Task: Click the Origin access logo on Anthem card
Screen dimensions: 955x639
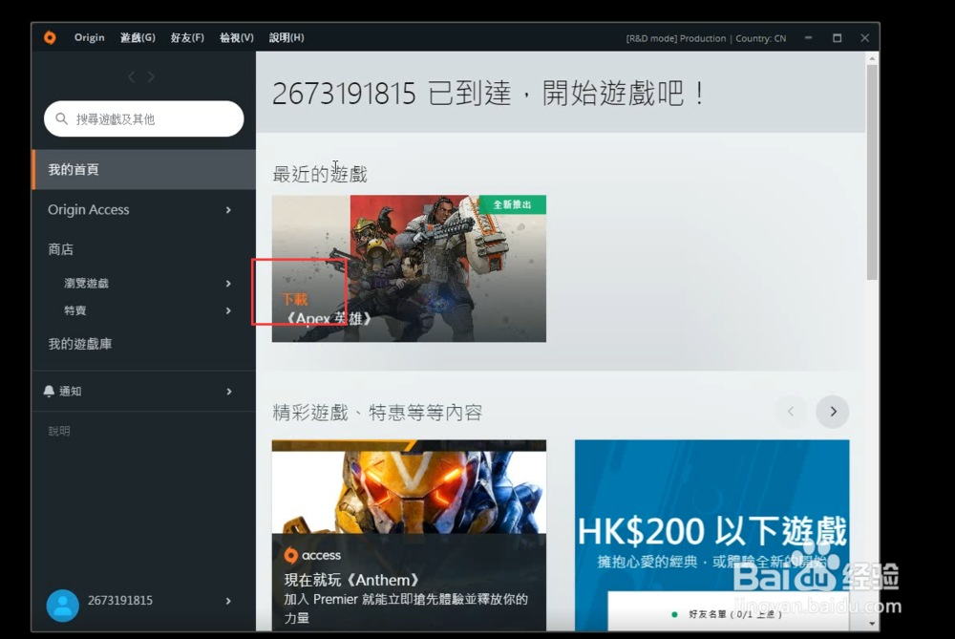Action: 312,555
